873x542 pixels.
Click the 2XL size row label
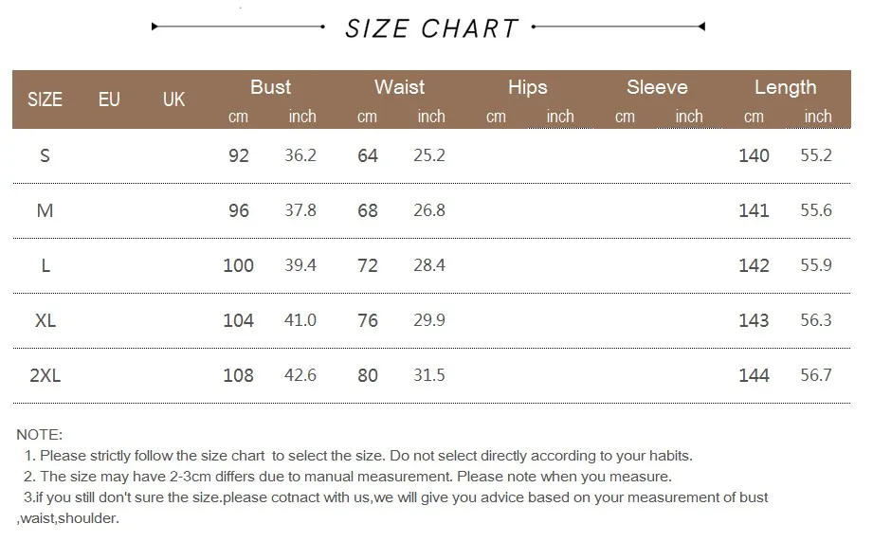click(45, 375)
